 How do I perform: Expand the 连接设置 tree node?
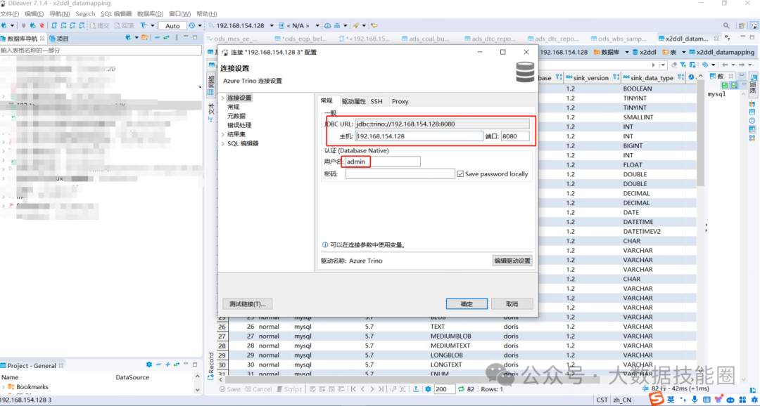pos(223,98)
